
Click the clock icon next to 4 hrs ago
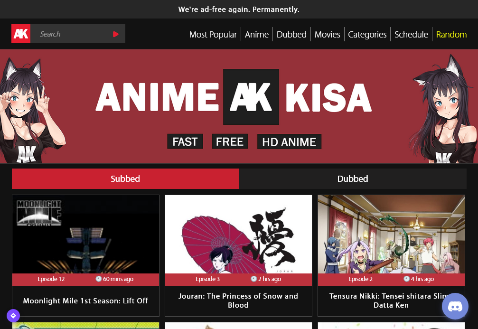pyautogui.click(x=407, y=279)
